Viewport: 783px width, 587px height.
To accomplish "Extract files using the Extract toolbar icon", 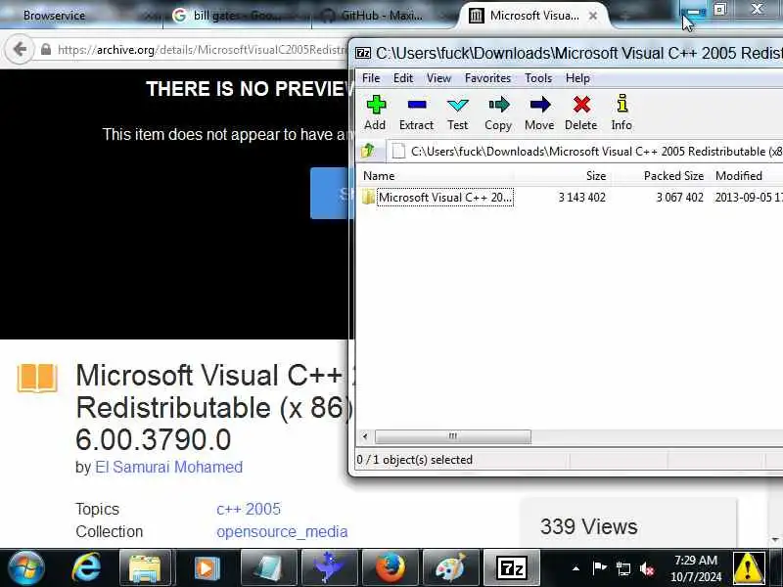I will point(416,113).
